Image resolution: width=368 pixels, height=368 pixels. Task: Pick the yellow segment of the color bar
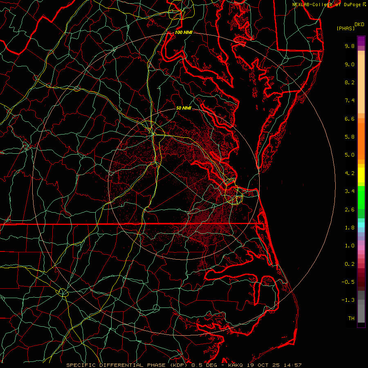click(361, 175)
